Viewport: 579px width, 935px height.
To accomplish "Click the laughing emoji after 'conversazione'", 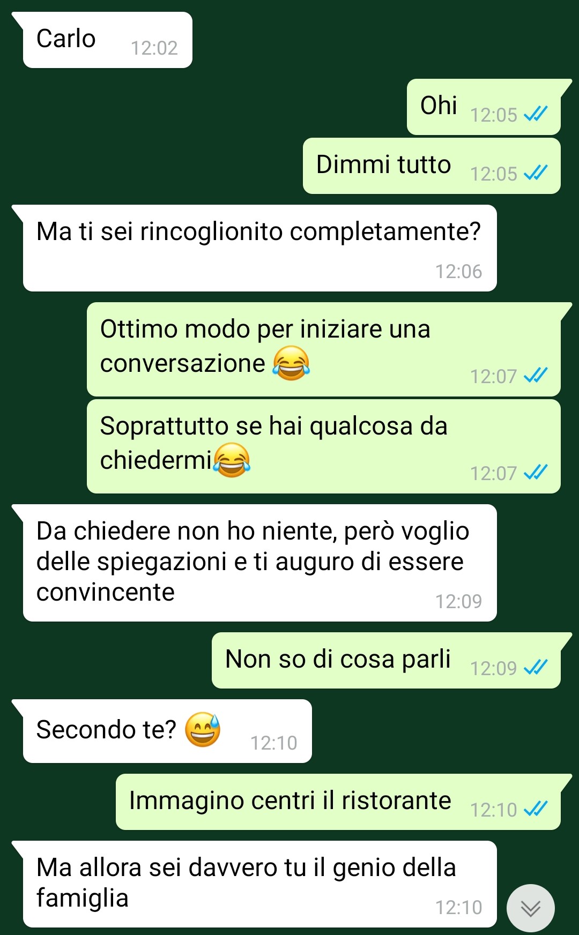I will click(291, 363).
